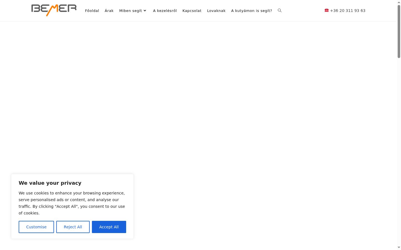Click the vertical scrollbar thumb
The width and height of the screenshot is (401, 250).
coord(399,31)
